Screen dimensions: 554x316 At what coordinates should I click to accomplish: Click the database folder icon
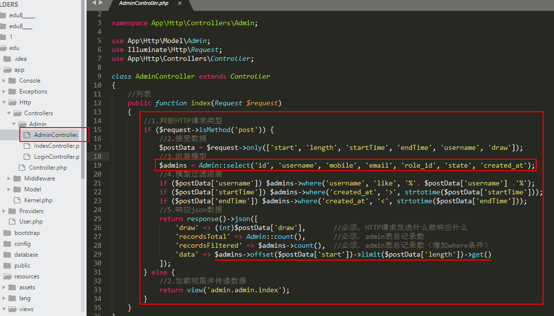point(7,255)
